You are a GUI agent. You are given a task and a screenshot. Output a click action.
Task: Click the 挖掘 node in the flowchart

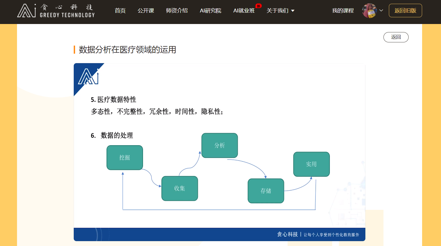point(124,158)
